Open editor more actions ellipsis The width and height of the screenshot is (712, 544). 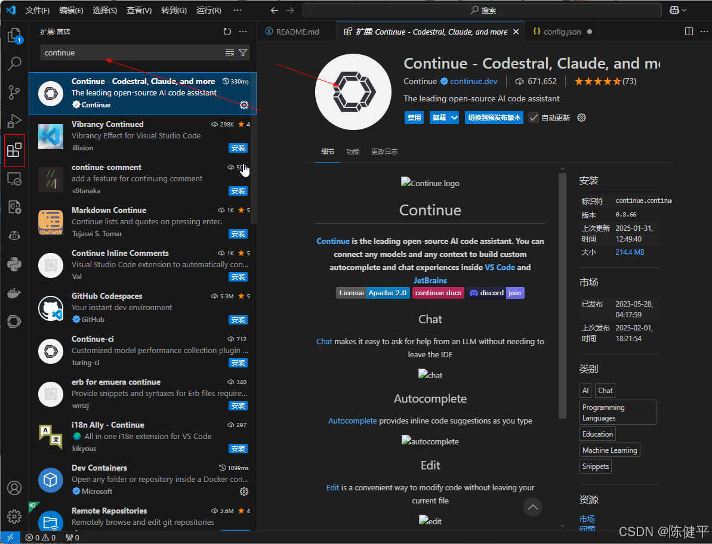pyautogui.click(x=704, y=32)
